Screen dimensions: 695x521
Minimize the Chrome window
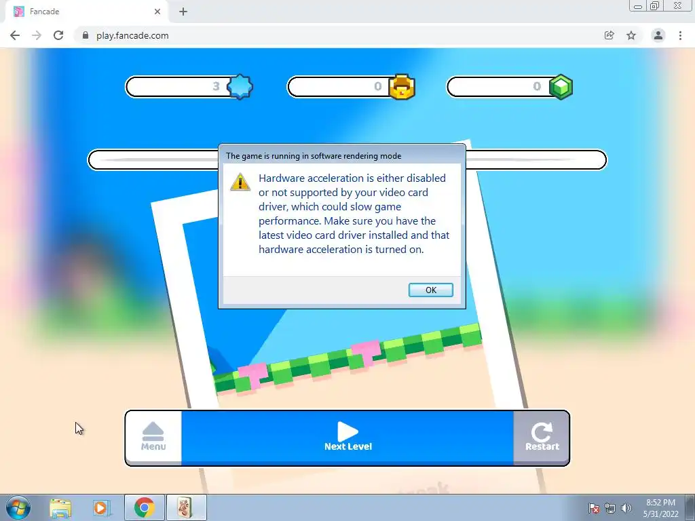tap(638, 6)
